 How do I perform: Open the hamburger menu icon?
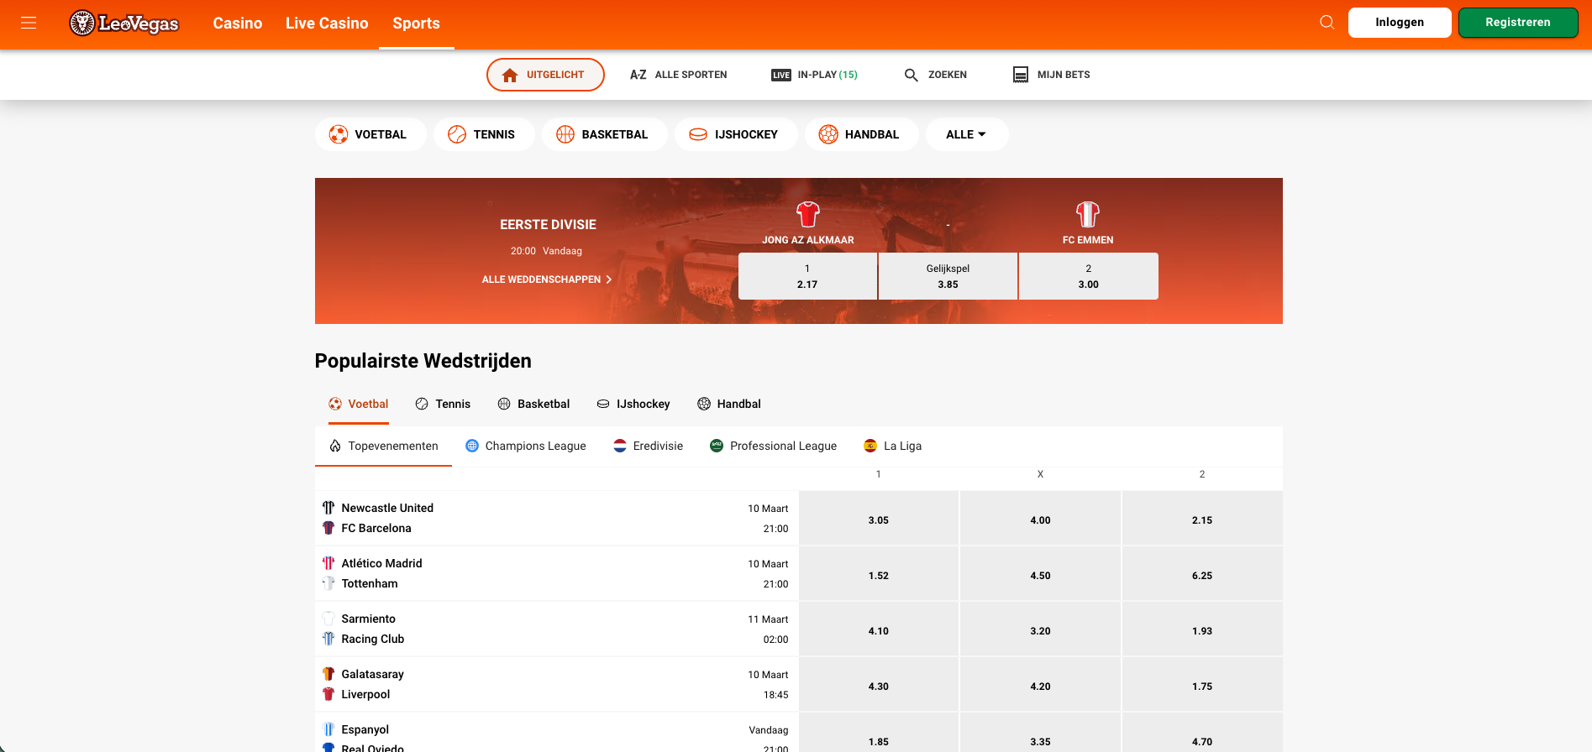pos(29,23)
